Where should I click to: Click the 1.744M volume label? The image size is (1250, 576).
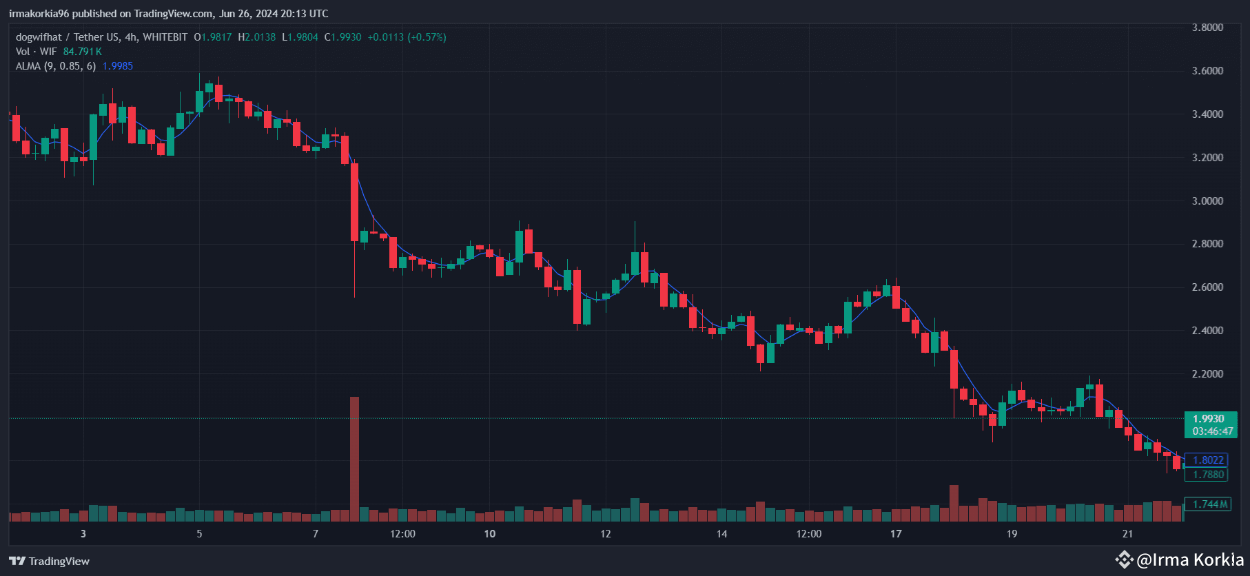pos(1209,504)
